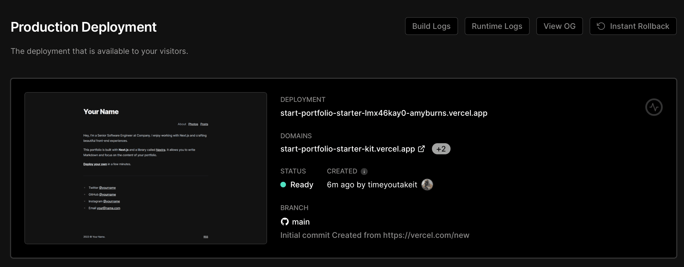Click the green Ready status dot
Screen dimensions: 684x267
[283, 185]
